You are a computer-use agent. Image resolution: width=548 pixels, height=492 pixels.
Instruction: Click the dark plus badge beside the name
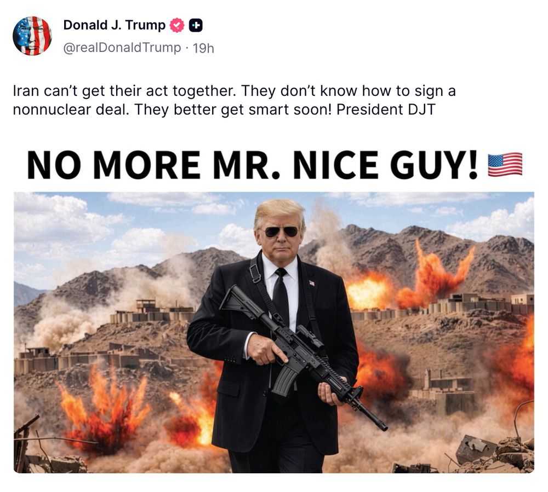(196, 26)
